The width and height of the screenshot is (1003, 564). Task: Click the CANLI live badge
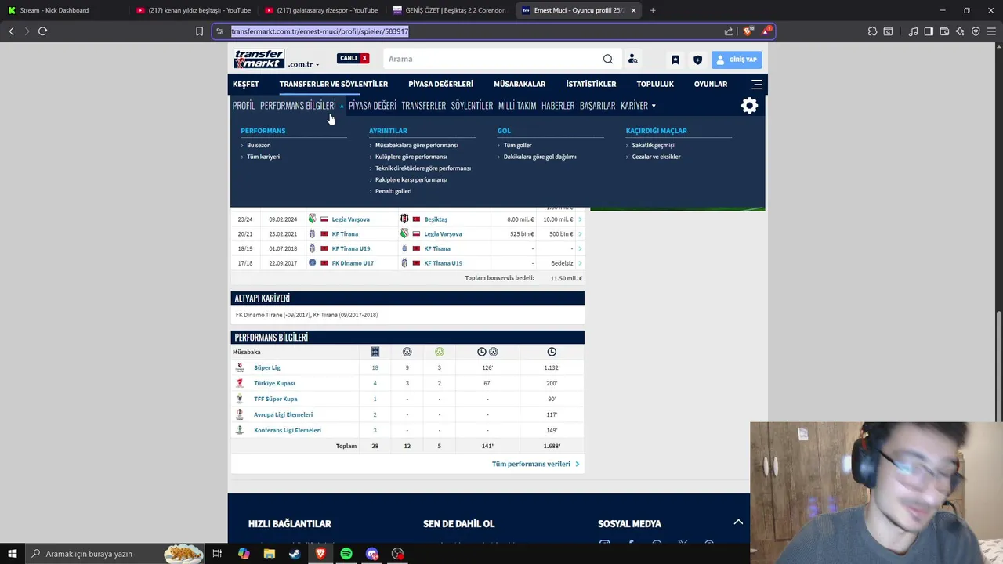pyautogui.click(x=353, y=58)
